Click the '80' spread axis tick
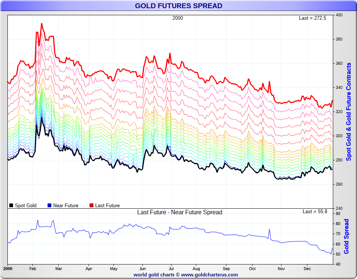Image resolution: width=357 pixels, height=279 pixels. [x=338, y=224]
